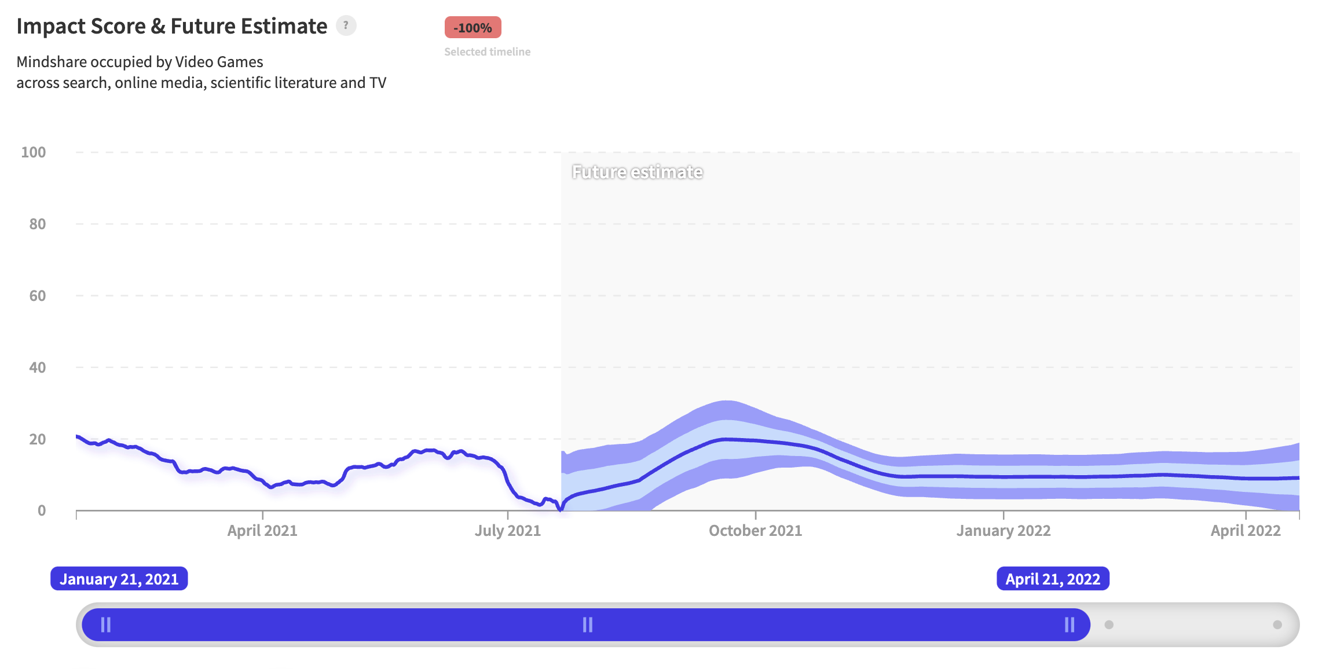Image resolution: width=1333 pixels, height=669 pixels.
Task: Click the Mindshare occupied by Video Games text
Action: point(140,62)
